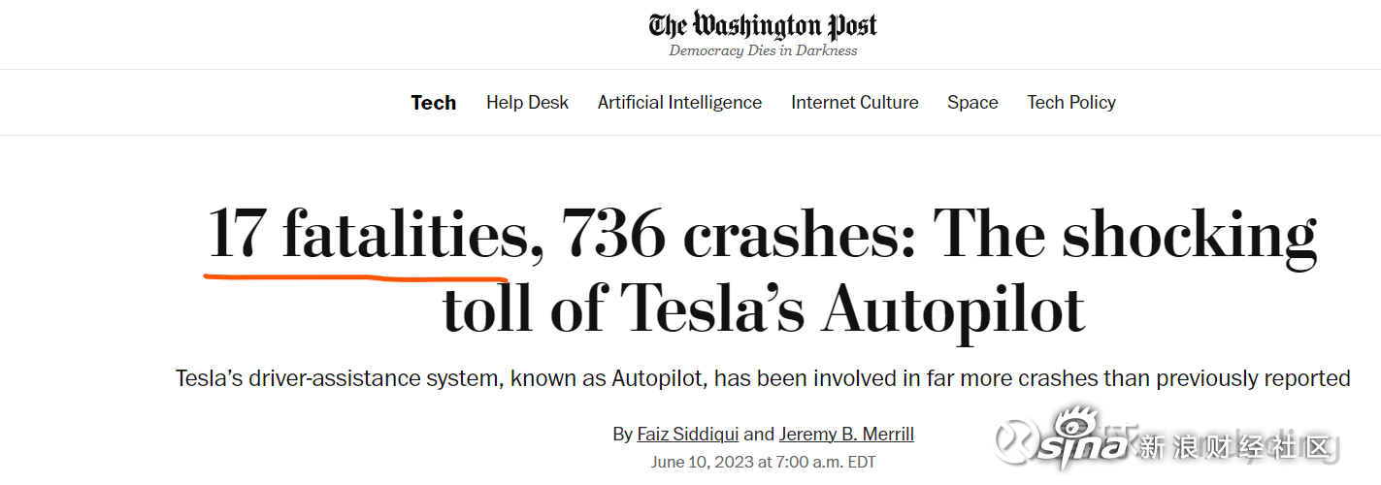The image size is (1381, 485).
Task: Click the 新浪财经社区 watermark text
Action: 1233,448
